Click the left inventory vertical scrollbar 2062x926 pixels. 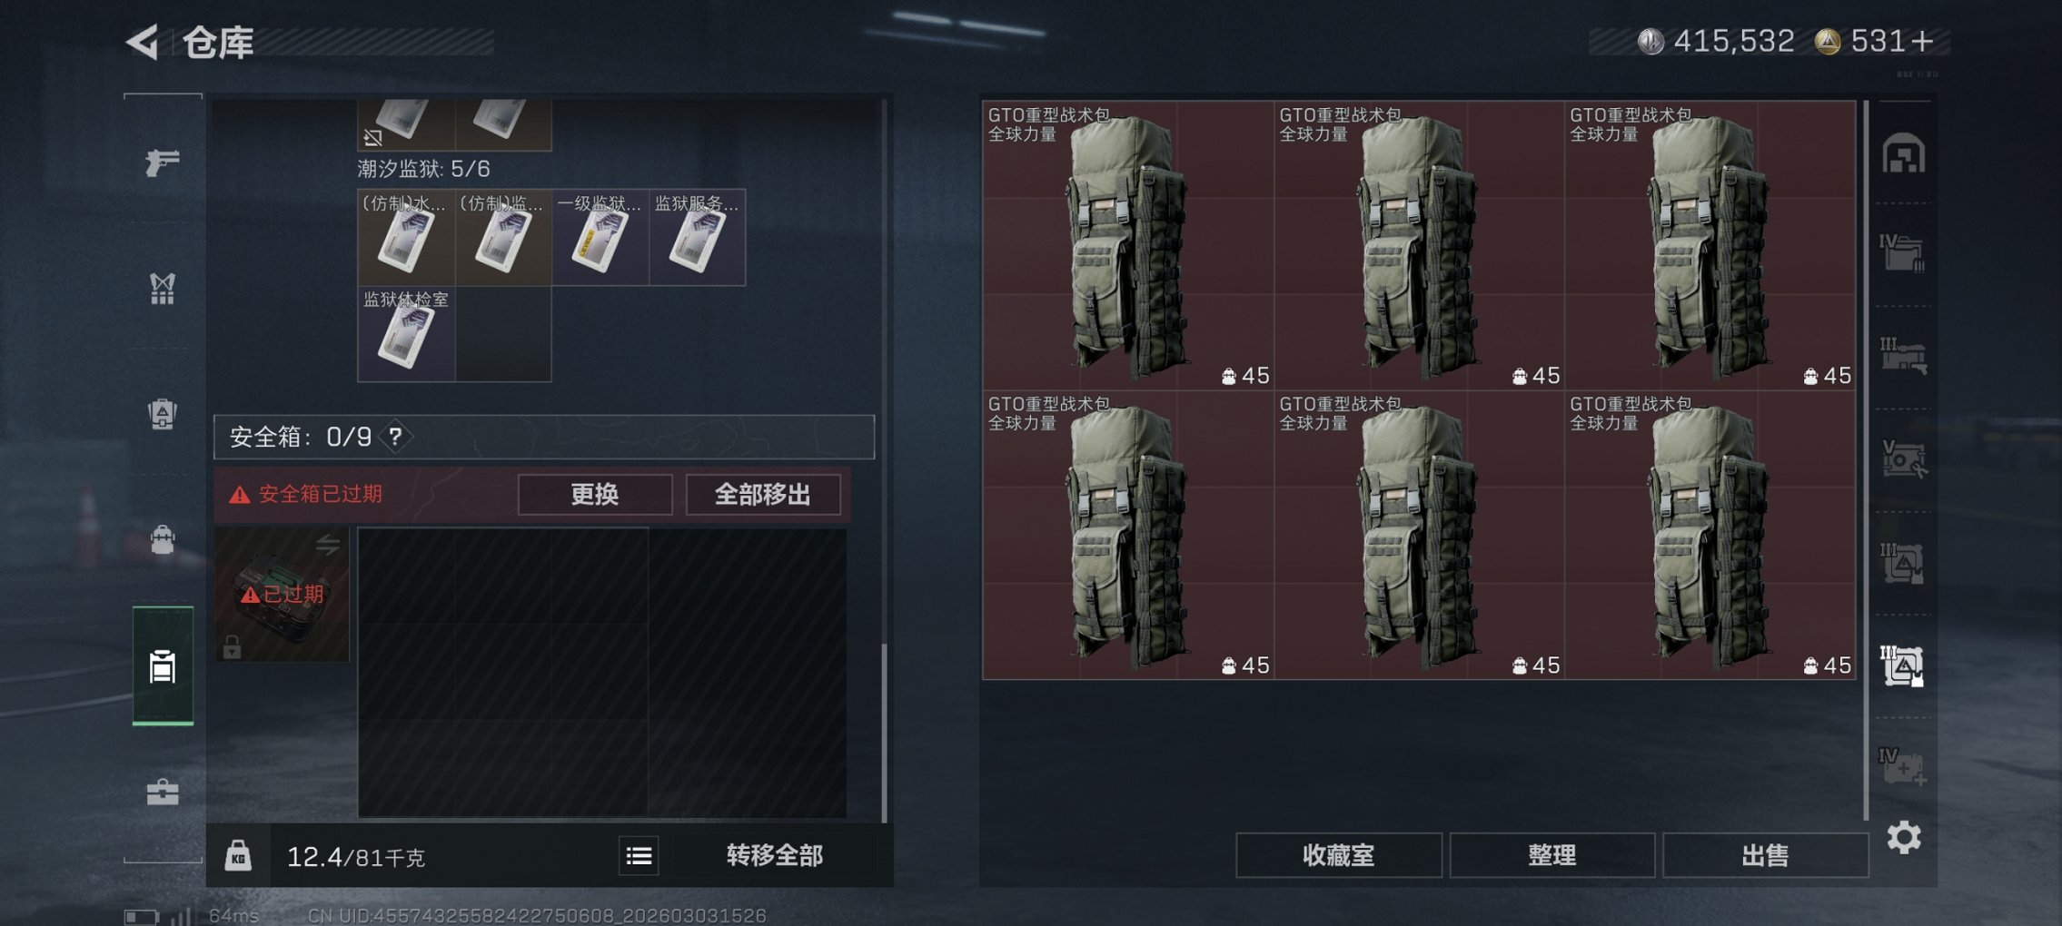pyautogui.click(x=884, y=732)
